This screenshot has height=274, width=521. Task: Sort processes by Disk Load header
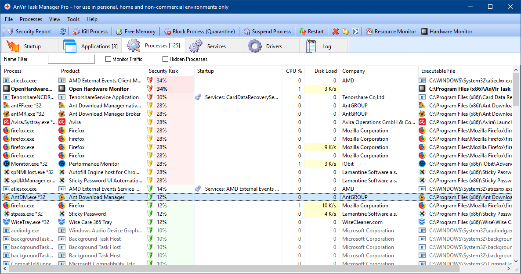pos(325,71)
